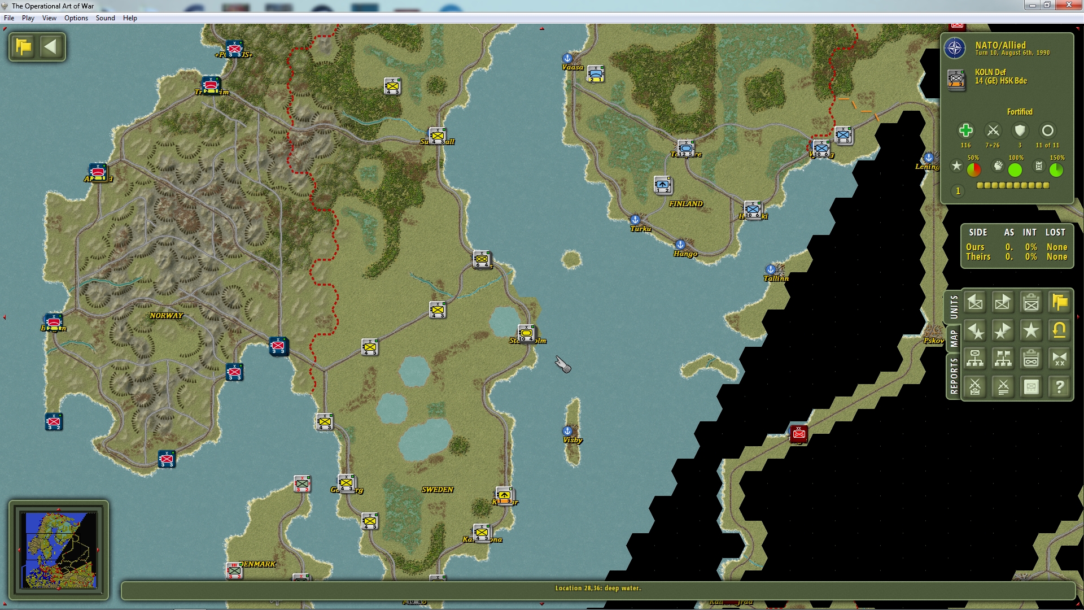Click the 'NATO/Allied' side title

(1000, 45)
